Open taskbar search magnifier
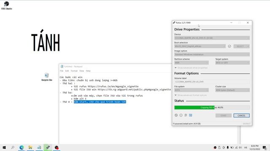The image size is (270, 151). point(13,147)
